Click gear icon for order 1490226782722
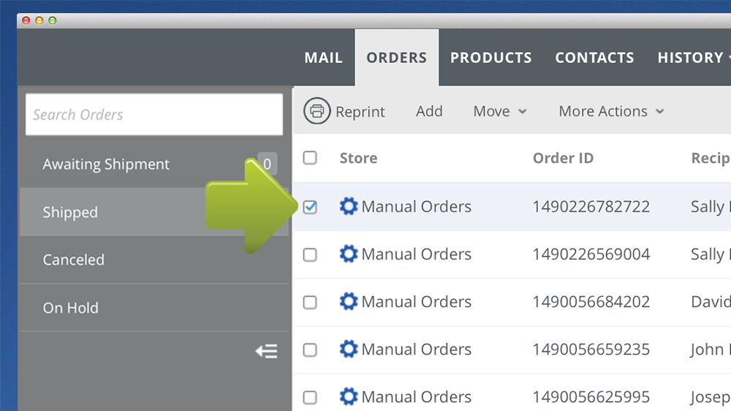 pyautogui.click(x=349, y=207)
